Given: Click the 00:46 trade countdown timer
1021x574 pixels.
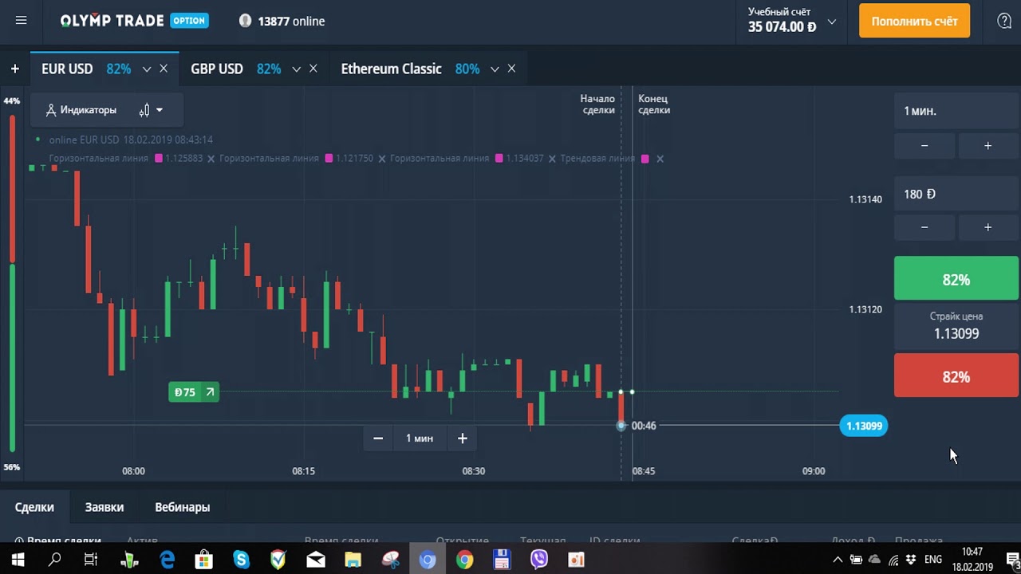Looking at the screenshot, I should click(644, 426).
